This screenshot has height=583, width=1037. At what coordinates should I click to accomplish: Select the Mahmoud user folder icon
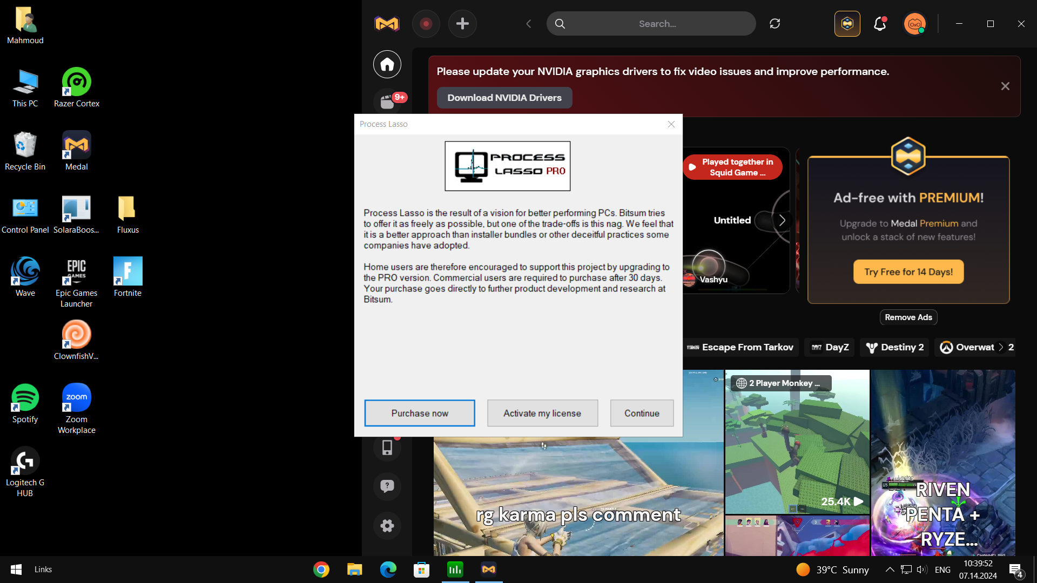tap(25, 25)
